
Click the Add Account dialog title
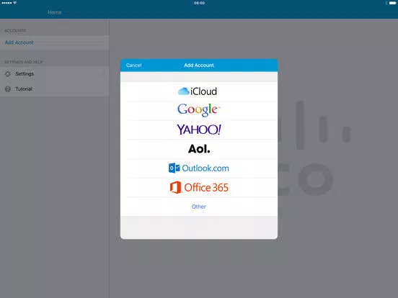click(199, 66)
